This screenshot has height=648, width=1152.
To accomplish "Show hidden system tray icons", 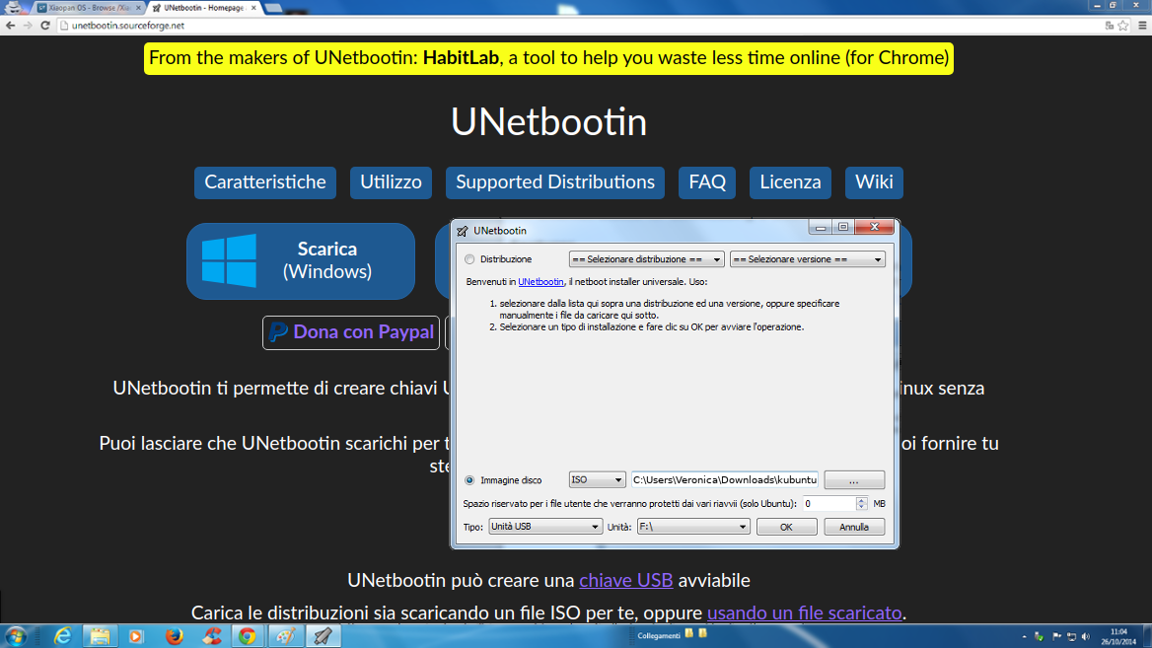I will (x=1024, y=637).
